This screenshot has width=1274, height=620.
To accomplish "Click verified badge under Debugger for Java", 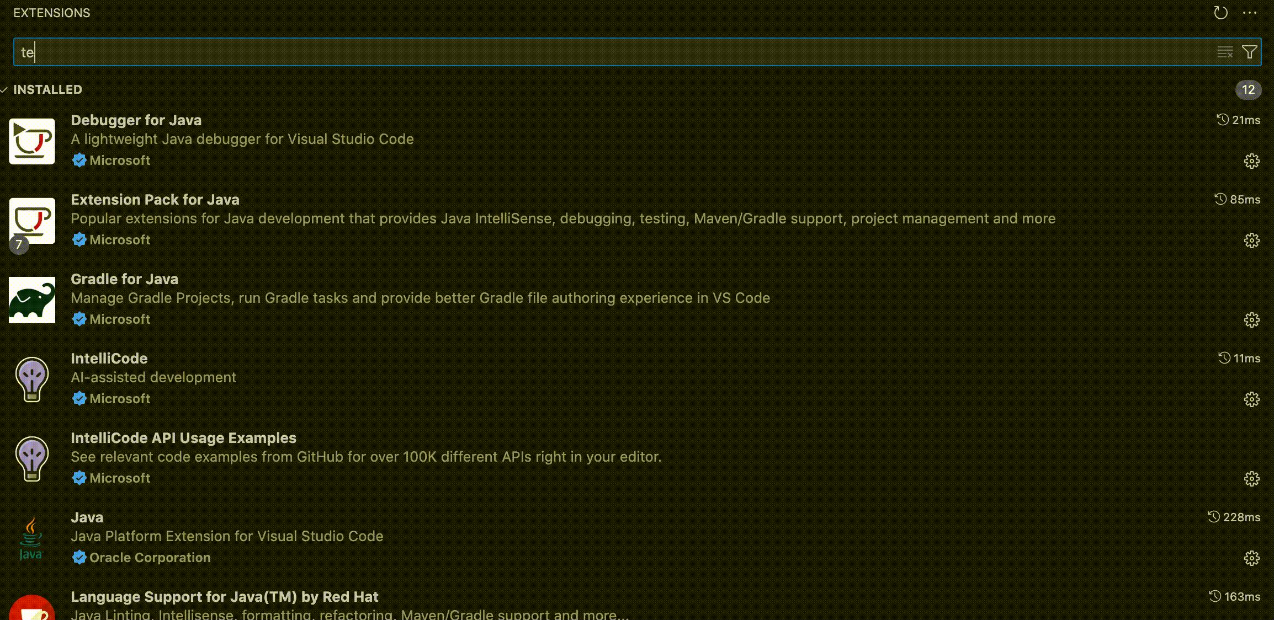I will [79, 161].
